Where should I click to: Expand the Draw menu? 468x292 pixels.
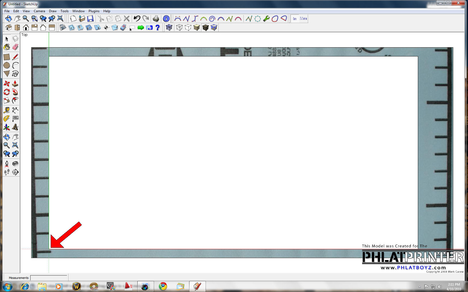[x=53, y=11]
